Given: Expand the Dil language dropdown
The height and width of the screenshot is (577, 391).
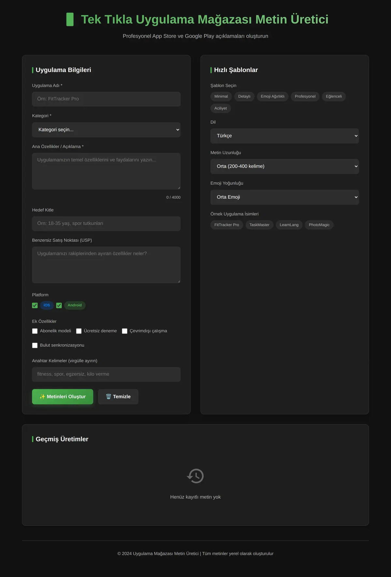Looking at the screenshot, I should pos(284,136).
